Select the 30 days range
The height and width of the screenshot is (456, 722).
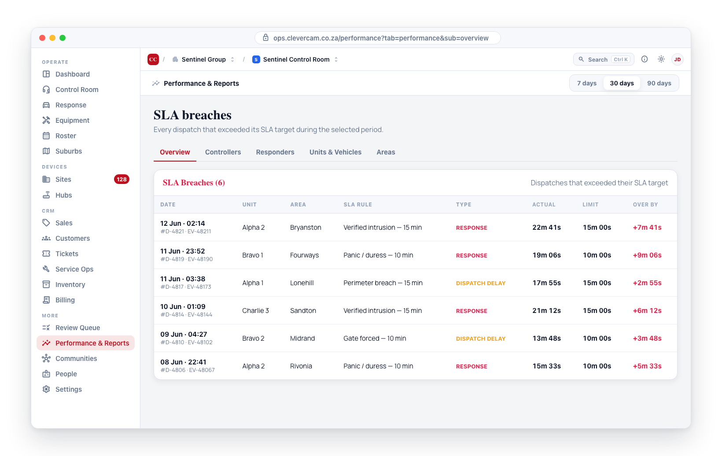tap(622, 83)
